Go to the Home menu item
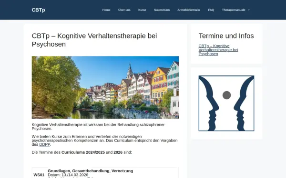The height and width of the screenshot is (178, 286). [x=106, y=10]
